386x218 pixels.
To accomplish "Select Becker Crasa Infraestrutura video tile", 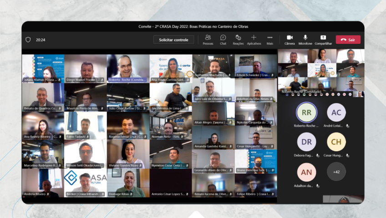I will (x=86, y=183).
